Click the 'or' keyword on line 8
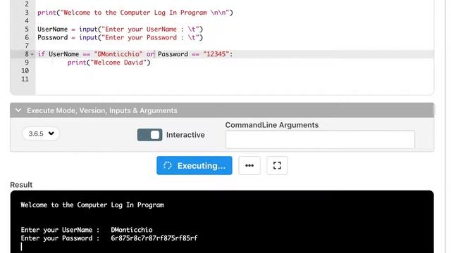Screen dimensions: 451x253 coord(150,54)
